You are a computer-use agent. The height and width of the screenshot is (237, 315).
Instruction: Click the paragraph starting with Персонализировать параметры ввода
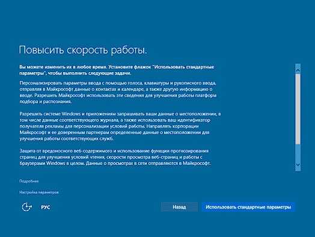click(118, 92)
